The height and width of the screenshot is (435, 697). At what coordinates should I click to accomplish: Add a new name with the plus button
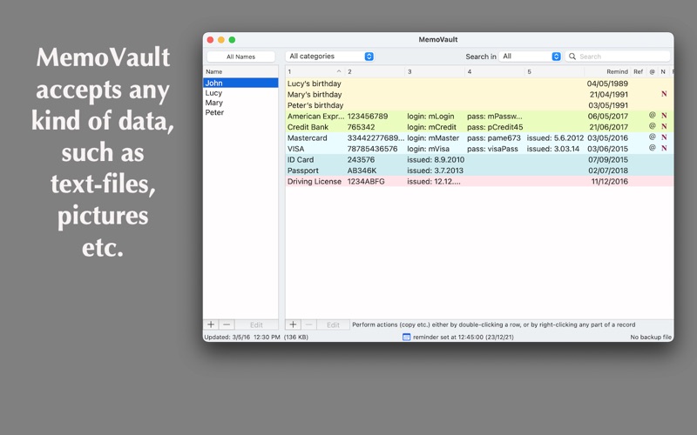coord(211,325)
